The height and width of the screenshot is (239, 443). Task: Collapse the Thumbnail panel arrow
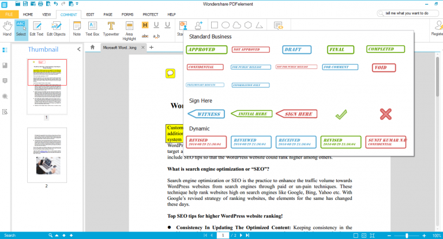click(x=79, y=49)
